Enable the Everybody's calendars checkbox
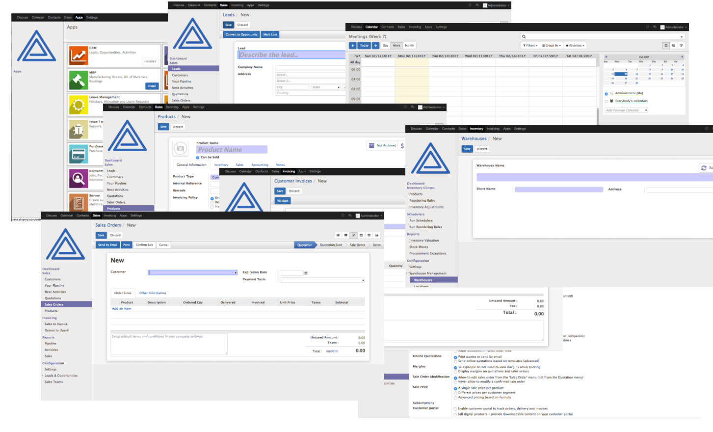 (607, 102)
